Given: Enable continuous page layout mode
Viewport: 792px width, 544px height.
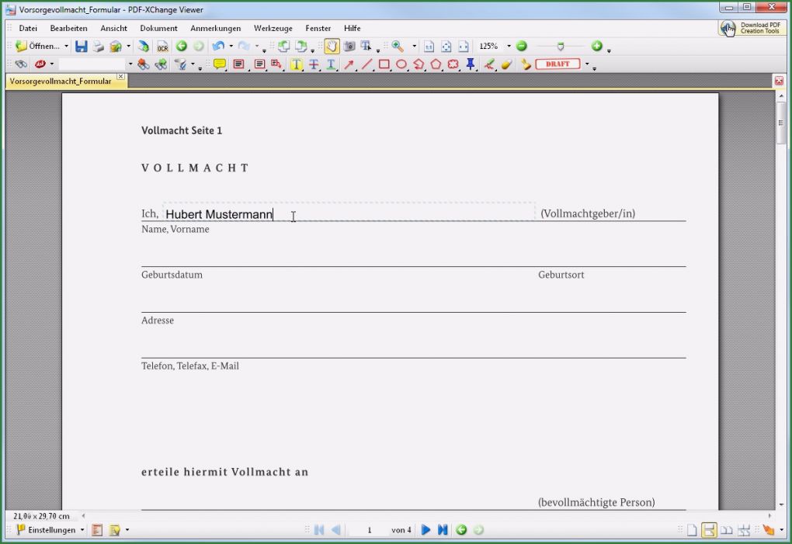Looking at the screenshot, I should tap(709, 530).
